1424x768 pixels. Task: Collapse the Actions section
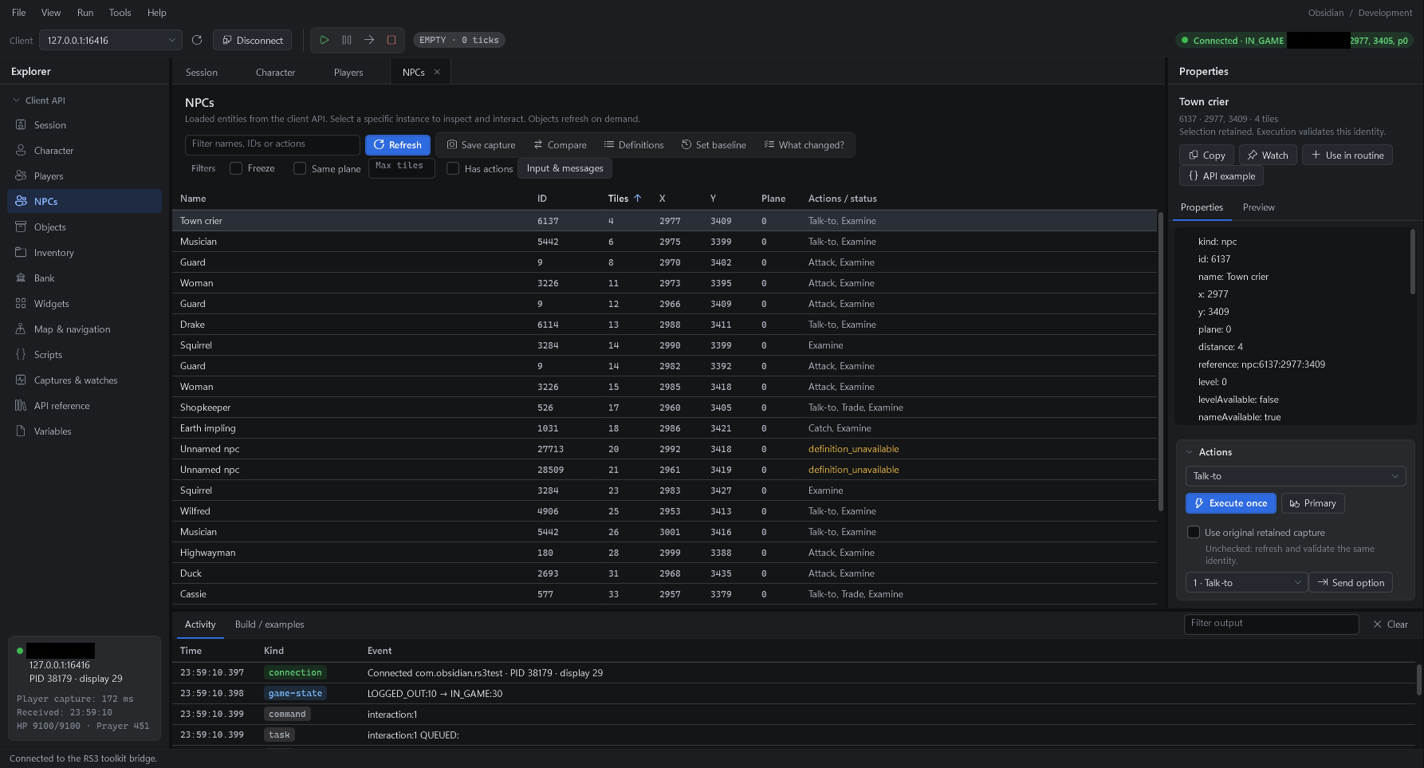1190,452
